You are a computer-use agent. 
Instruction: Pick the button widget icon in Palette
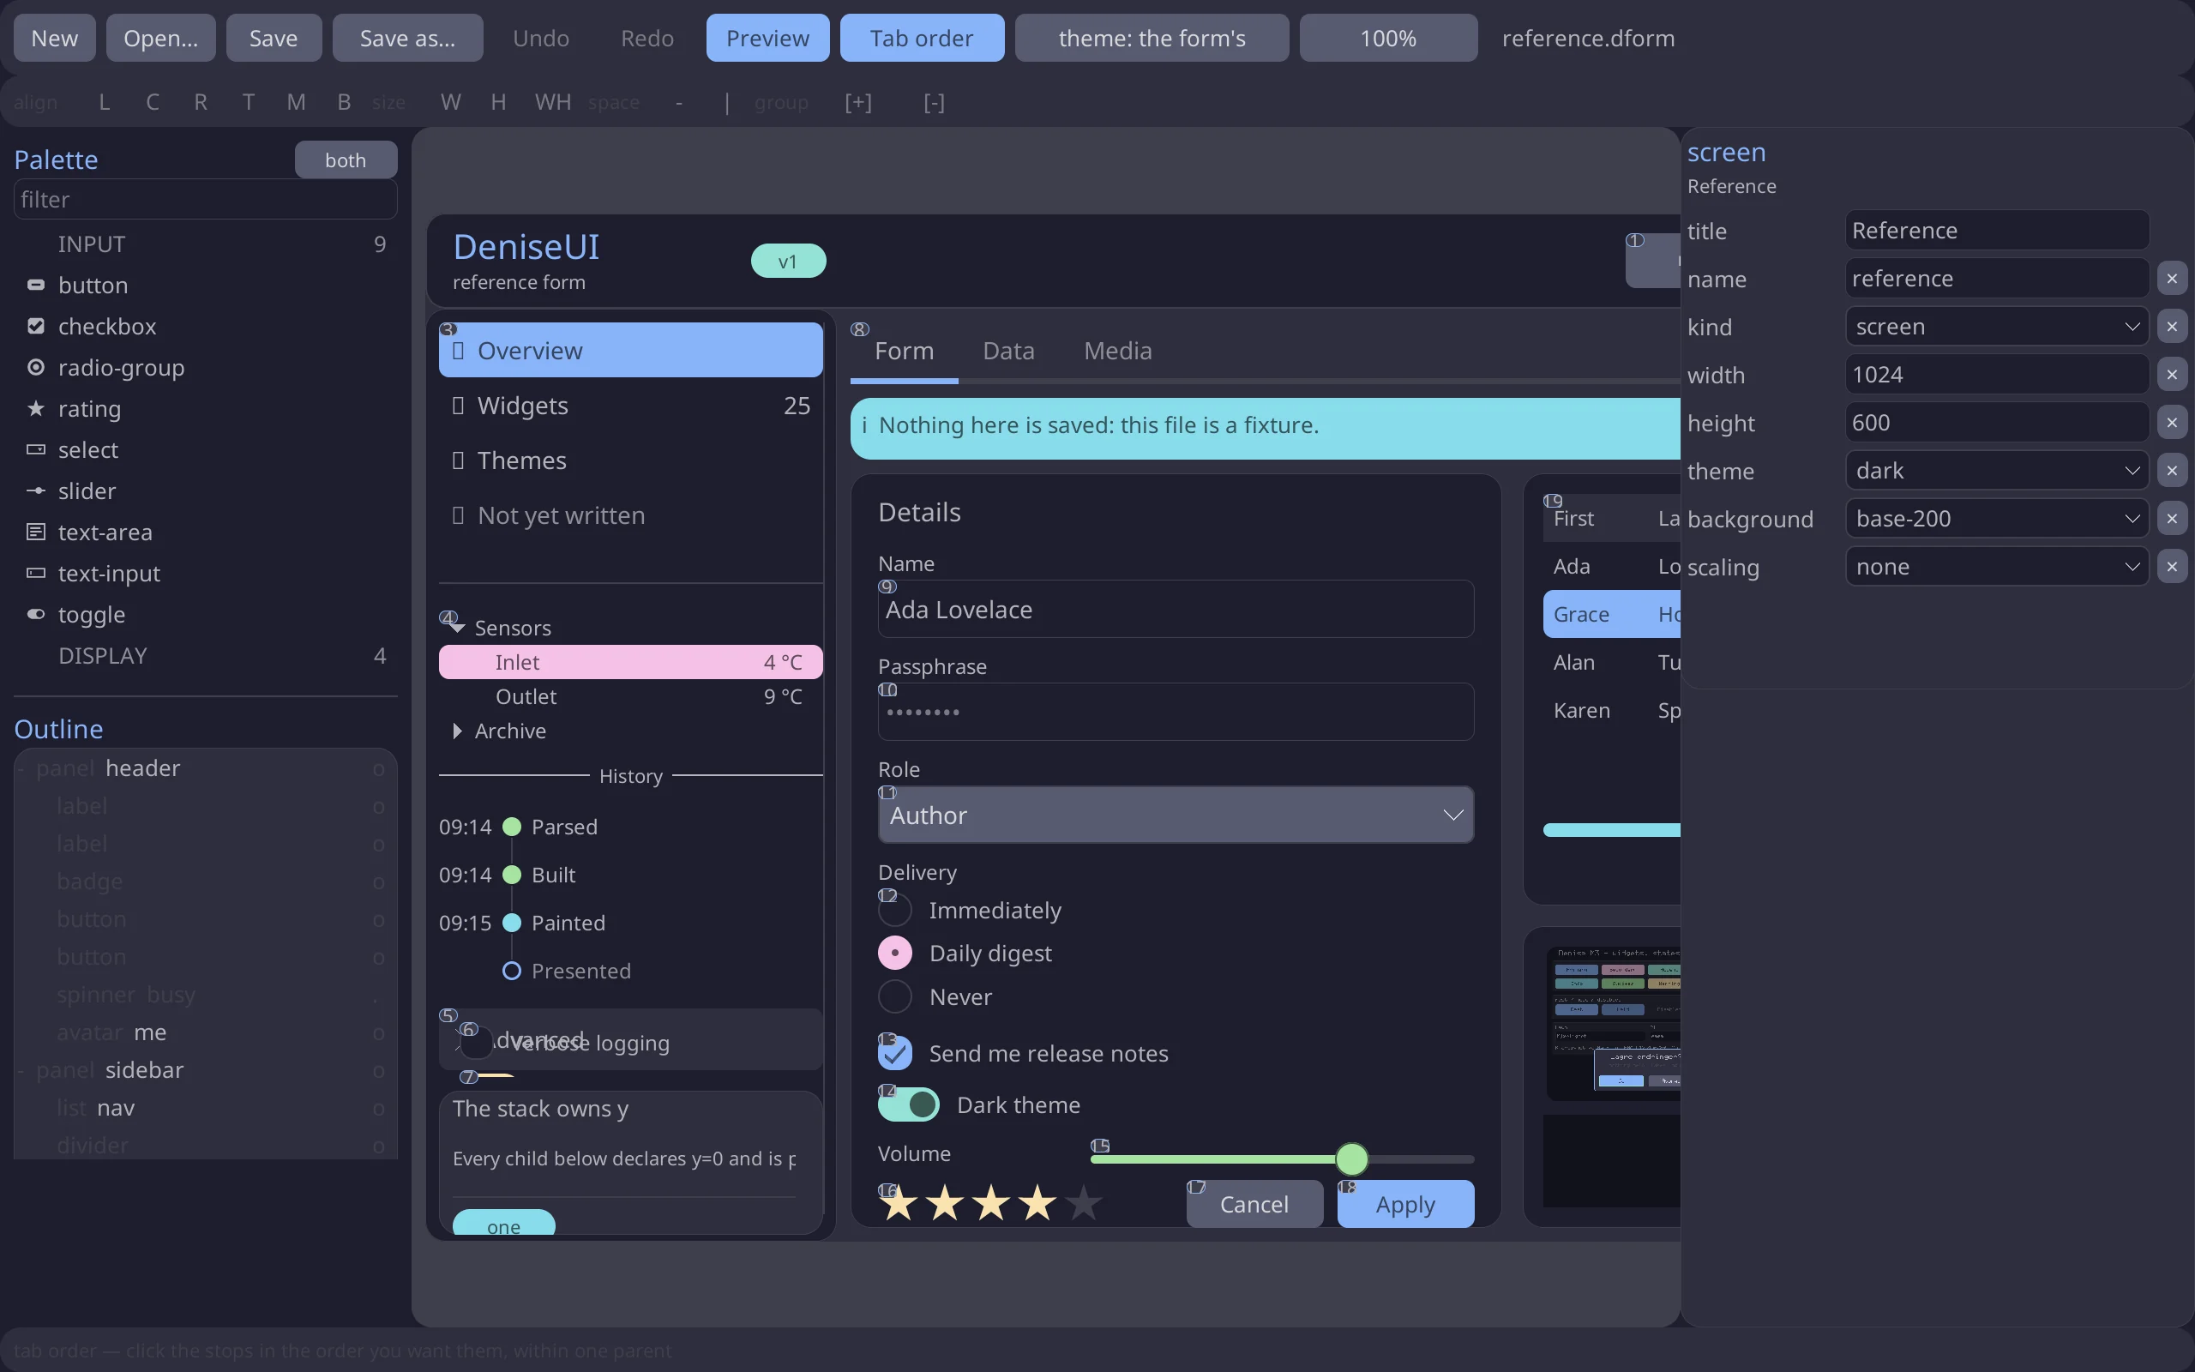point(35,285)
